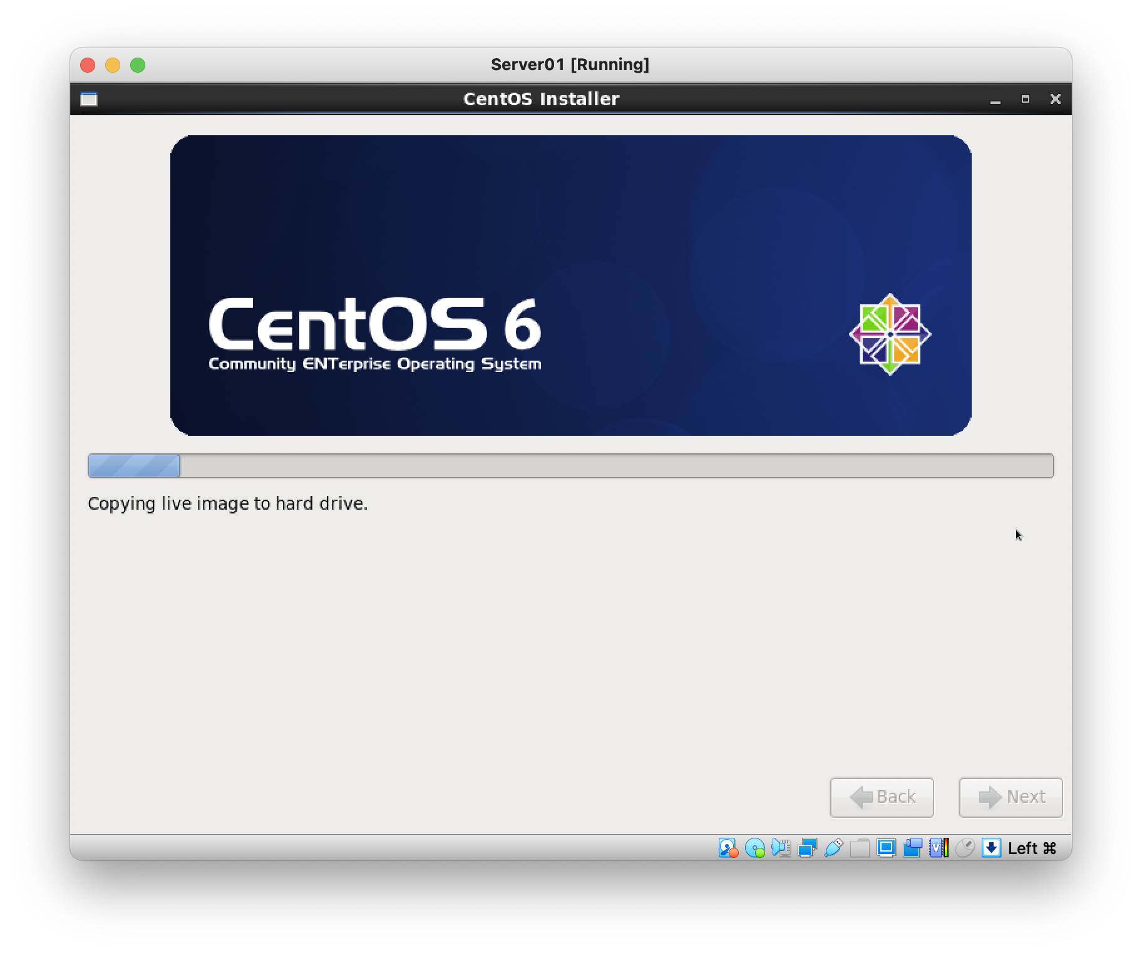Open the hard disk activity indicator
The height and width of the screenshot is (953, 1142).
728,848
